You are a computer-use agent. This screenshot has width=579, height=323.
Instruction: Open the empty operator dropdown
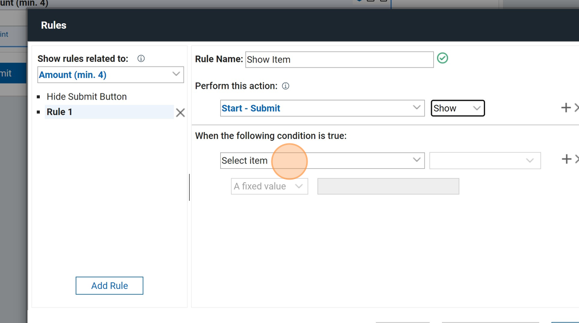(485, 160)
